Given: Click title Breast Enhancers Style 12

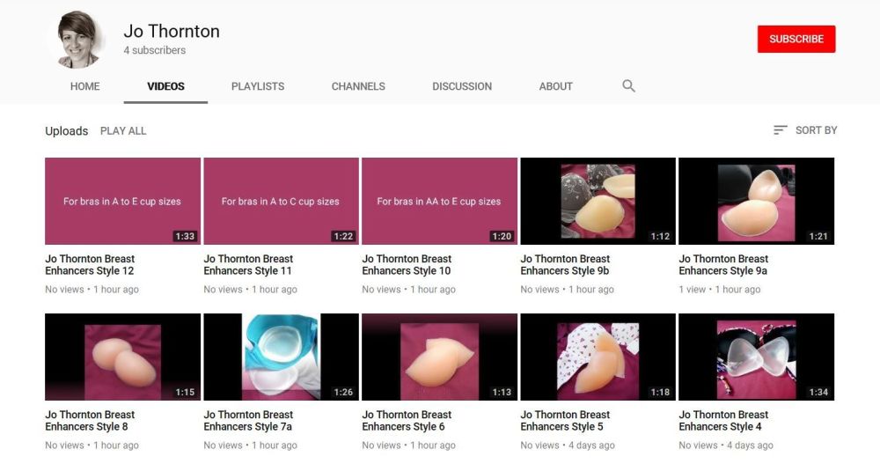Looking at the screenshot, I should (x=90, y=265).
